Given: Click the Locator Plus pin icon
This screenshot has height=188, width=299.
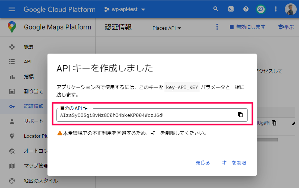Looking at the screenshot, I should pos(12,136).
